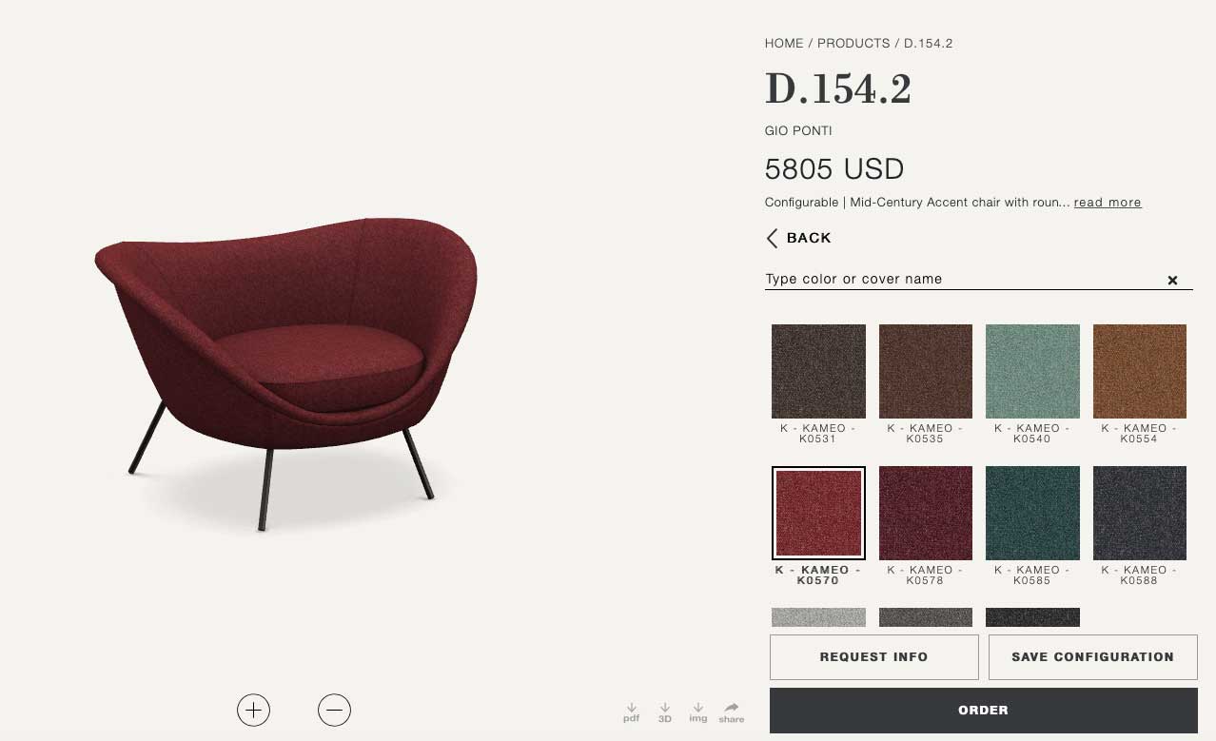The image size is (1216, 741).
Task: Zoom out with the minus circle icon
Action: (334, 710)
